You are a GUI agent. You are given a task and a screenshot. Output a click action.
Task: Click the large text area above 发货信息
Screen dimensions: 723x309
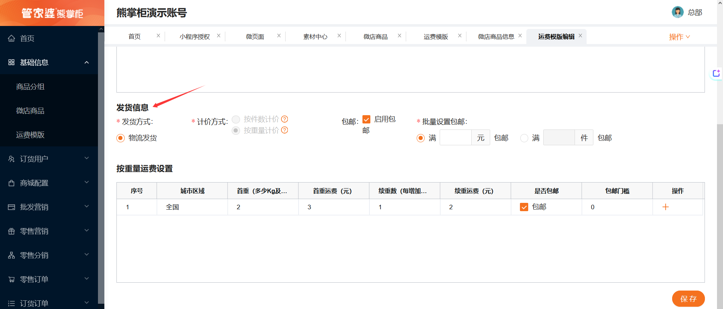411,70
